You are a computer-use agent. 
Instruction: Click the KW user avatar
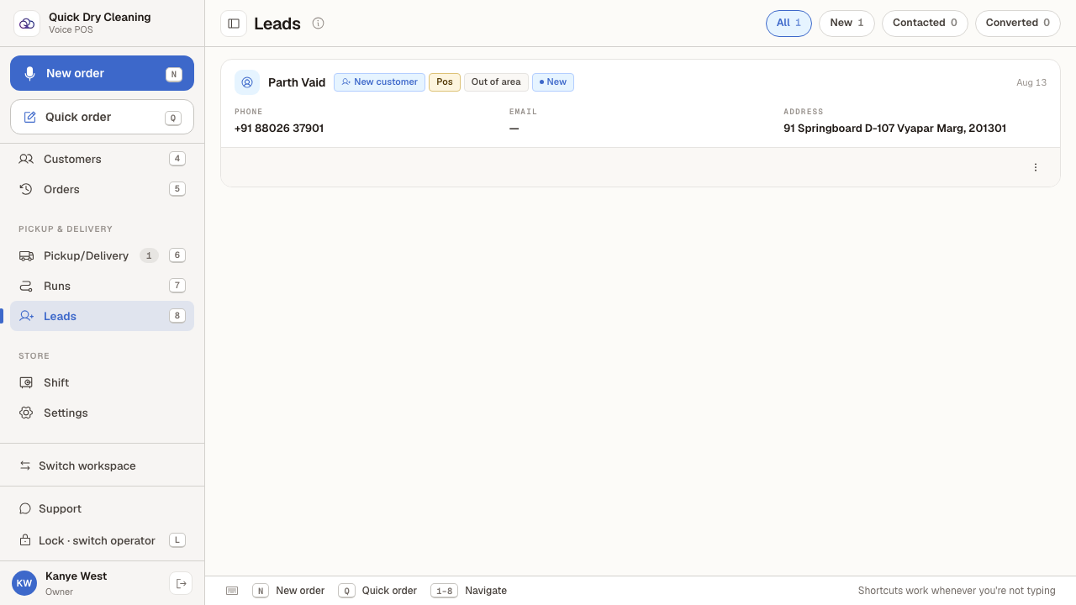click(24, 583)
